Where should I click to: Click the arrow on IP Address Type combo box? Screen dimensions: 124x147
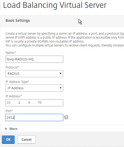[x=61, y=88]
